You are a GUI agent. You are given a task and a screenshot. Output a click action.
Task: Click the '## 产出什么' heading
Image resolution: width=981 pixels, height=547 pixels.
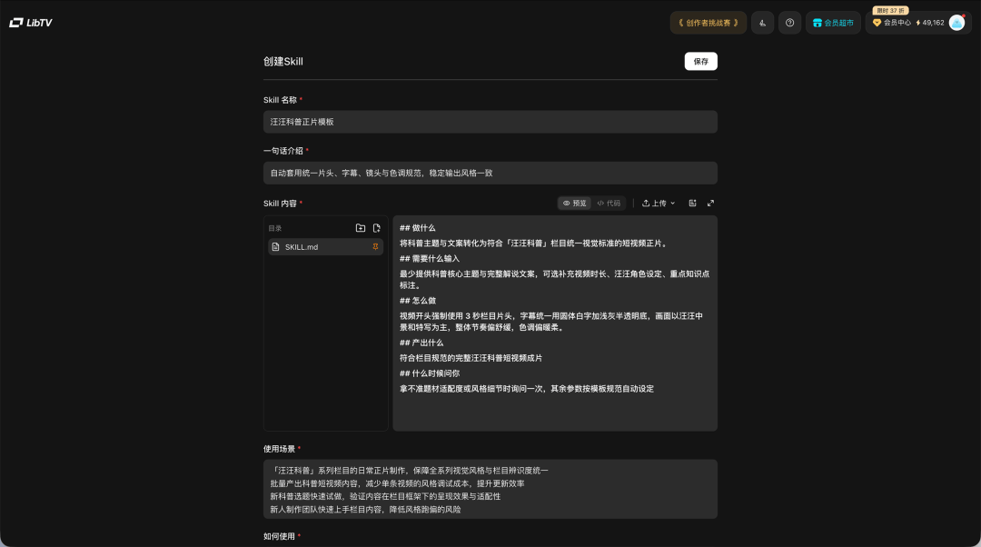(421, 343)
